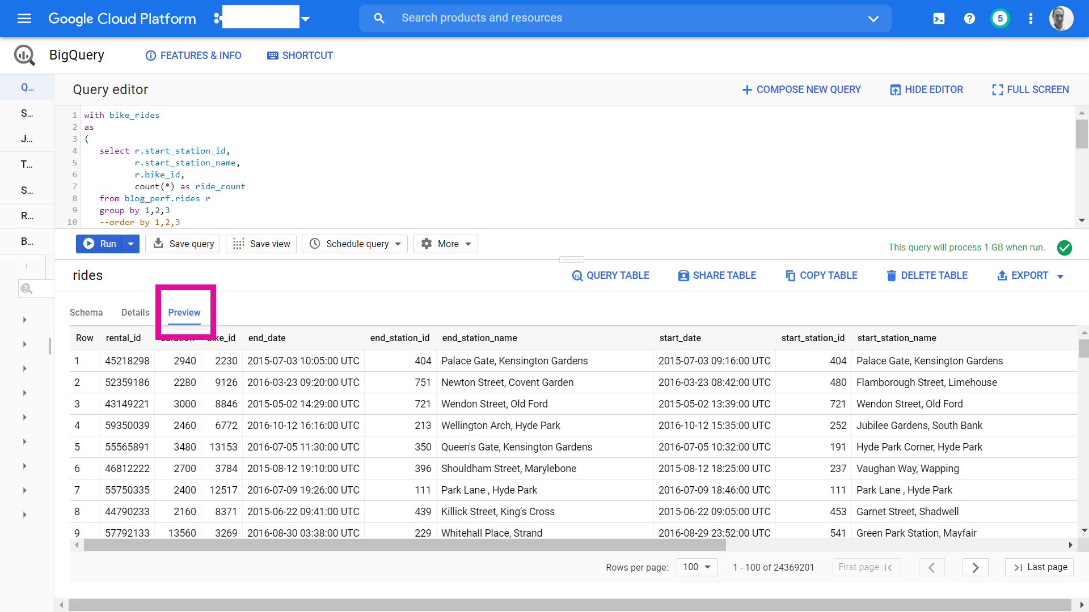
Task: Change Rows per page value 100
Action: click(697, 567)
